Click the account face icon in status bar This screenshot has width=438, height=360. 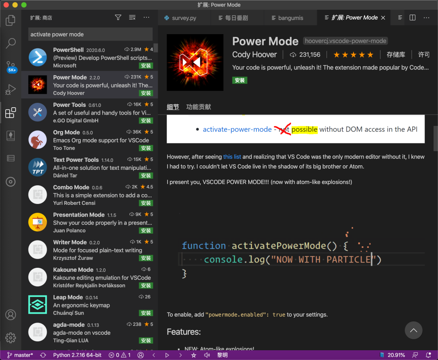coord(141,355)
